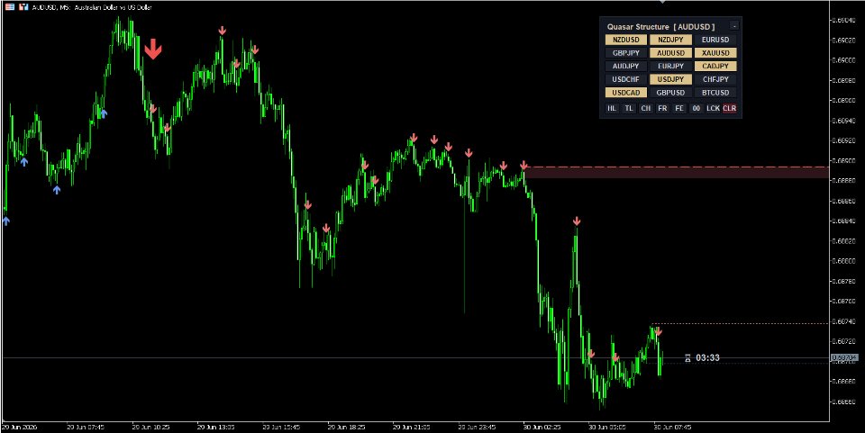Image resolution: width=865 pixels, height=433 pixels.
Task: Choose the FE Fibonacci expansion tool
Action: (x=679, y=109)
